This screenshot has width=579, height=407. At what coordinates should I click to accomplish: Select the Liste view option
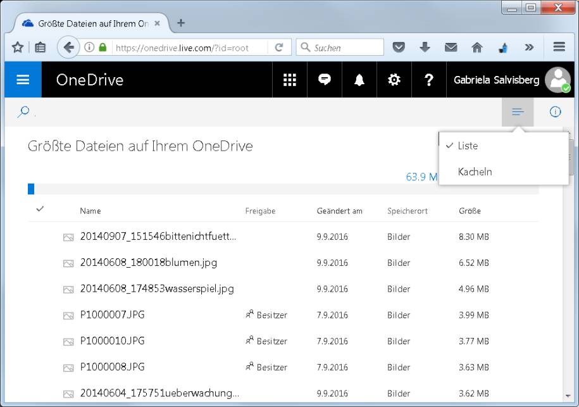467,146
